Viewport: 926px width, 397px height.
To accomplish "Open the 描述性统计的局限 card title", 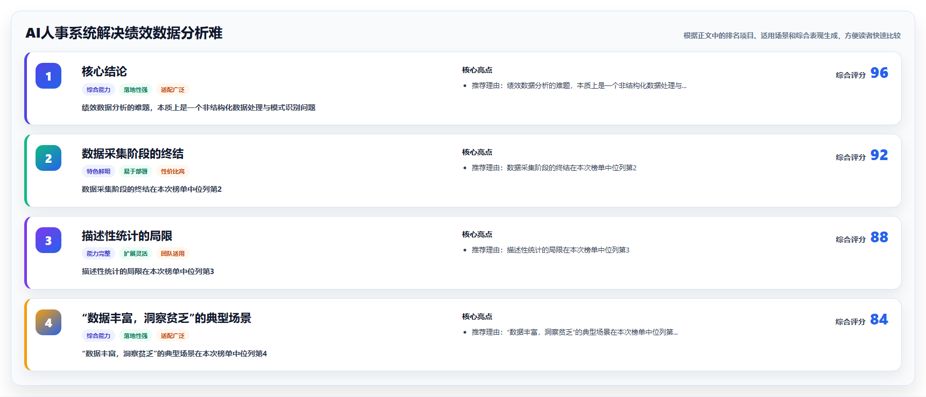I will point(127,236).
